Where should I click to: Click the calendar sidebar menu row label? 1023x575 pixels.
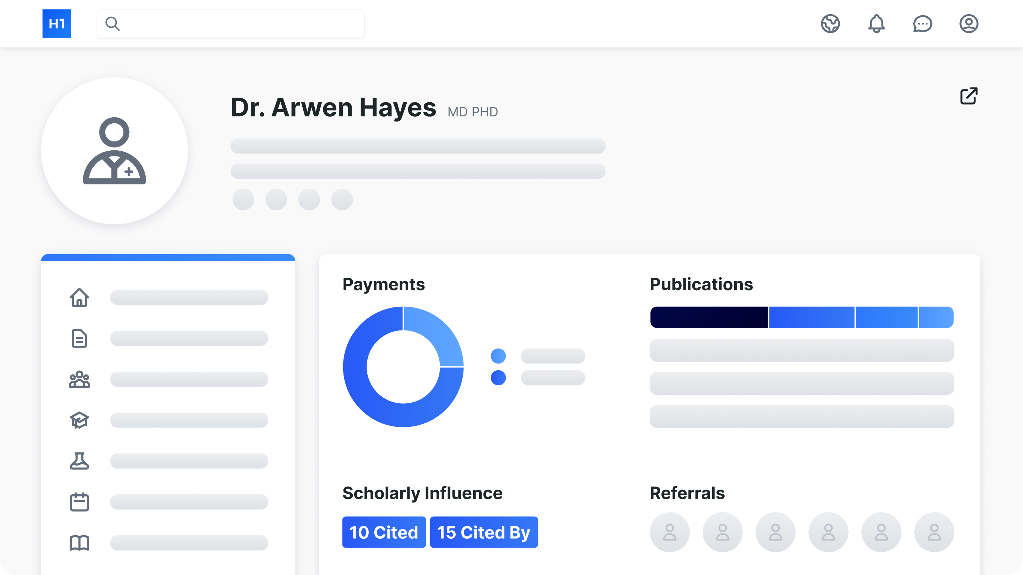(189, 502)
